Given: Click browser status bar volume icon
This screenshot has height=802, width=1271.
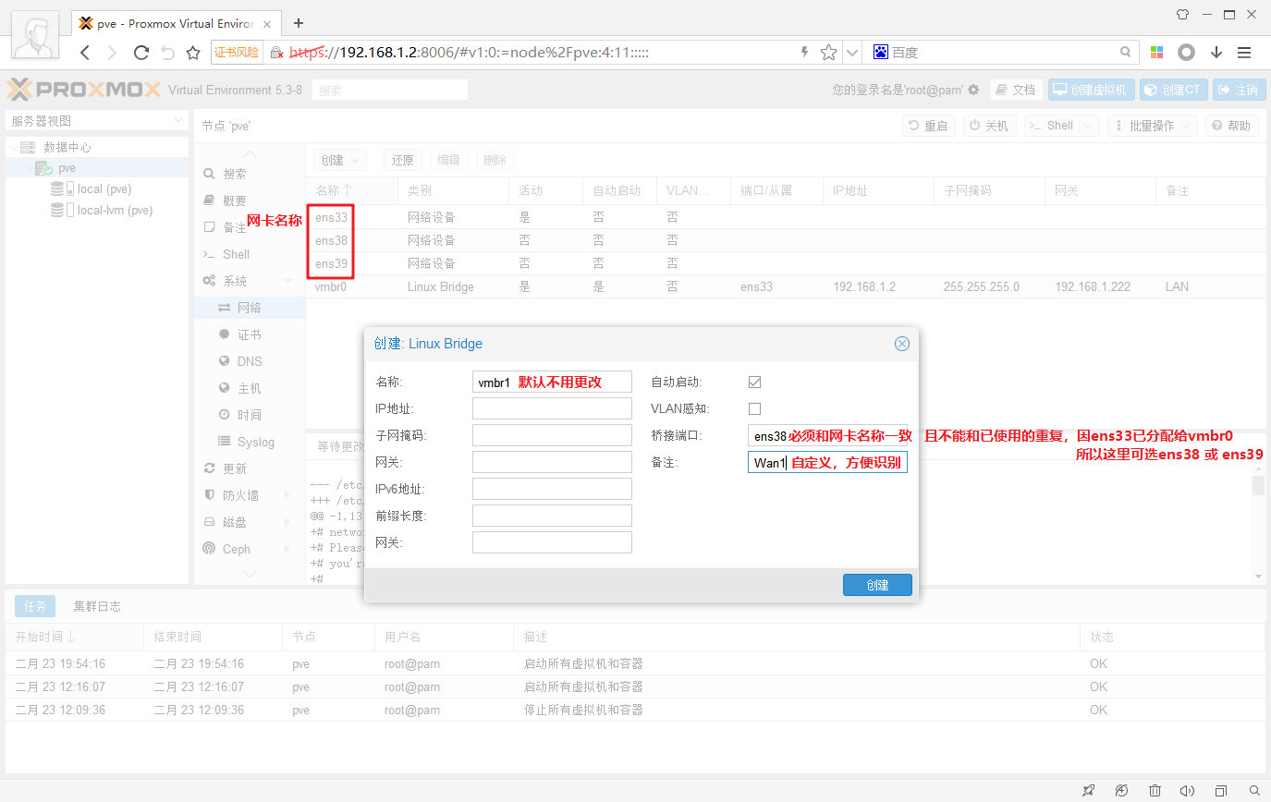Looking at the screenshot, I should (x=1188, y=791).
